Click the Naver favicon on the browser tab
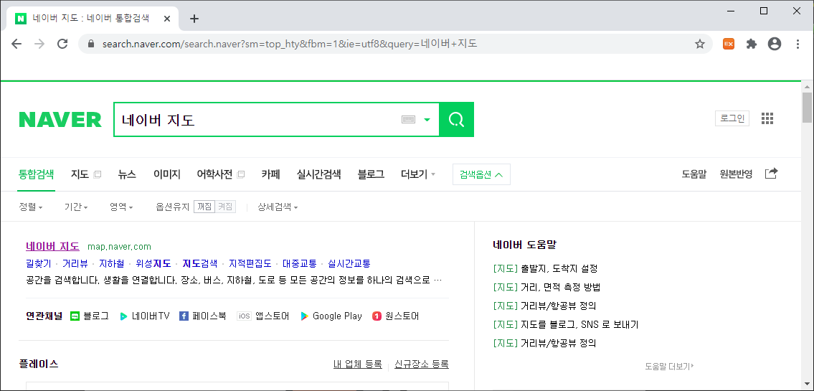Image resolution: width=814 pixels, height=391 pixels. coord(21,18)
